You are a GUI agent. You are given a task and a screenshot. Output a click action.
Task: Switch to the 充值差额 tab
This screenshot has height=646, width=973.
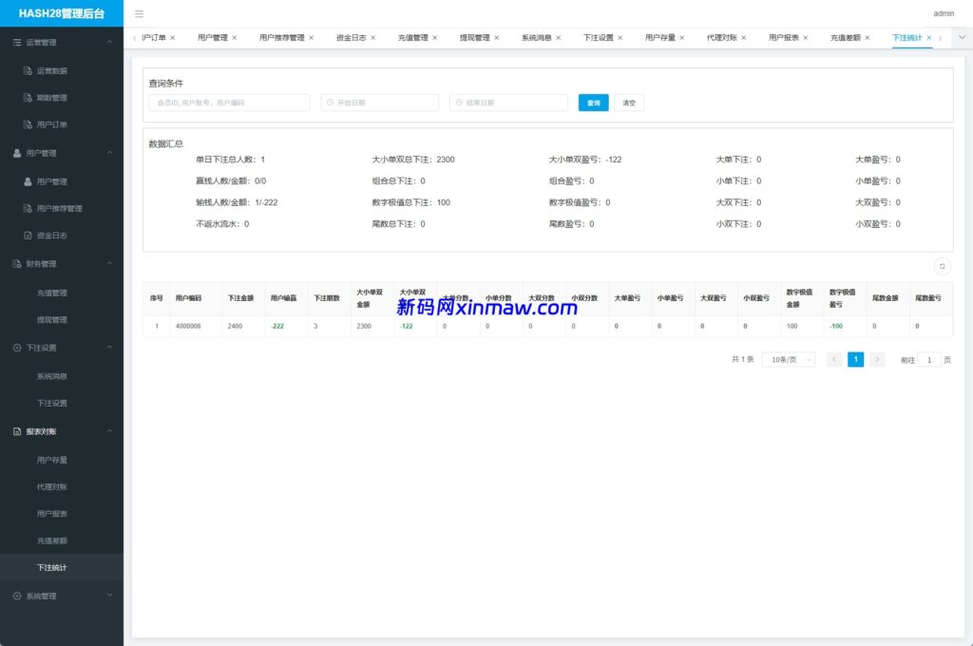tap(844, 38)
